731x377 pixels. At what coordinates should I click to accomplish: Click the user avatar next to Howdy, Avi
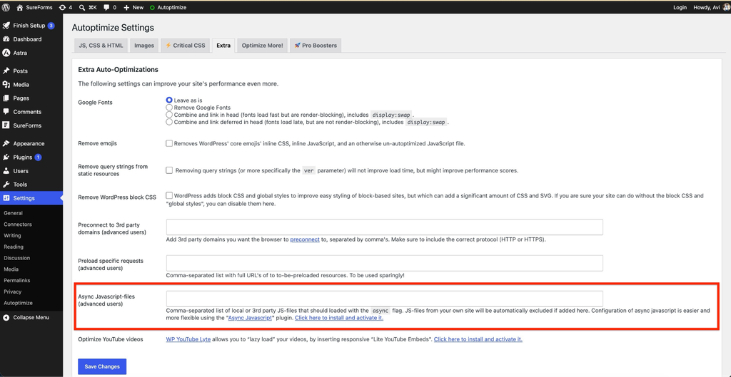pos(726,7)
